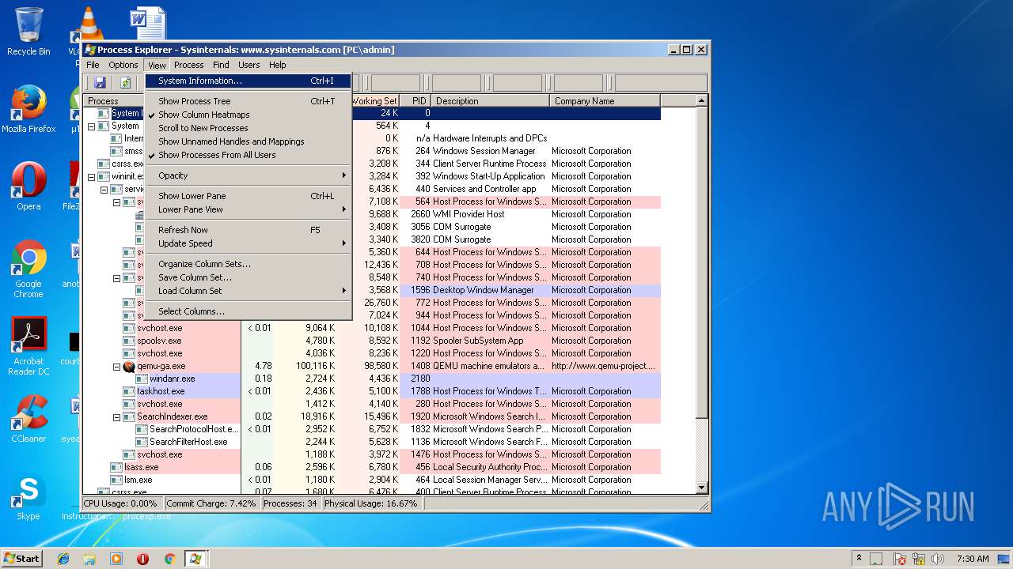Screen dimensions: 1013x569
Task: Open the Start menu
Action: pyautogui.click(x=22, y=559)
